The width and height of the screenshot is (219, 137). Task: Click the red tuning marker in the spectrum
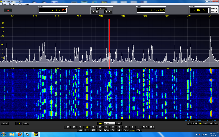pyautogui.click(x=109, y=42)
